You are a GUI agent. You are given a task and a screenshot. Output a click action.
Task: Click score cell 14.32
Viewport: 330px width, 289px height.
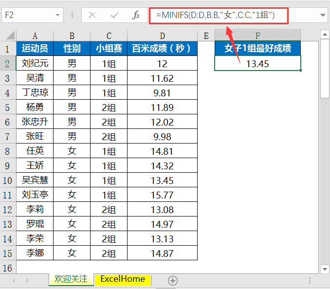click(x=162, y=165)
